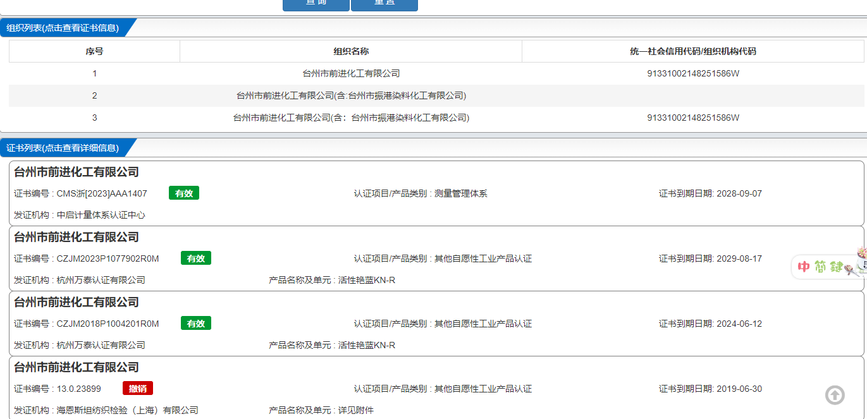Click the 有效 badge beside CZJM2018P1004201R0M
867x419 pixels.
tap(196, 324)
